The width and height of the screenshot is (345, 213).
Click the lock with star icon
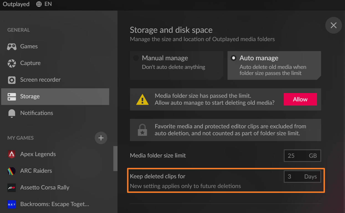click(x=142, y=130)
